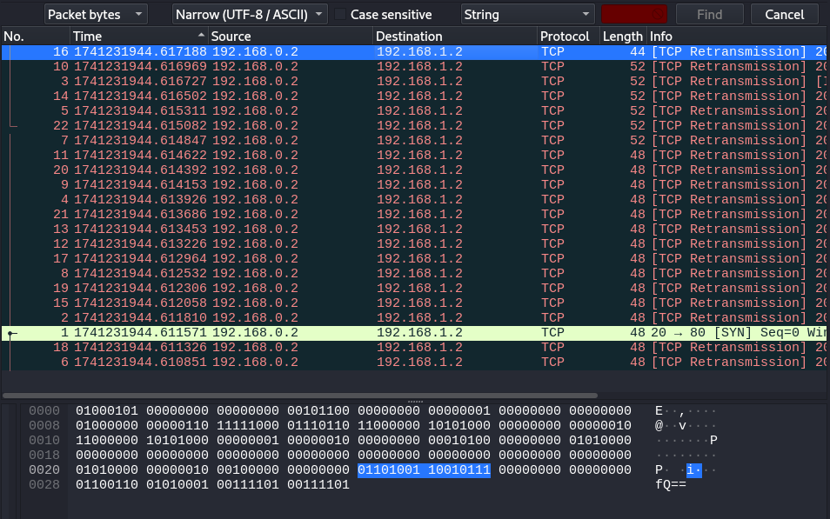Click the arrow marker beside packet 1

click(x=11, y=333)
